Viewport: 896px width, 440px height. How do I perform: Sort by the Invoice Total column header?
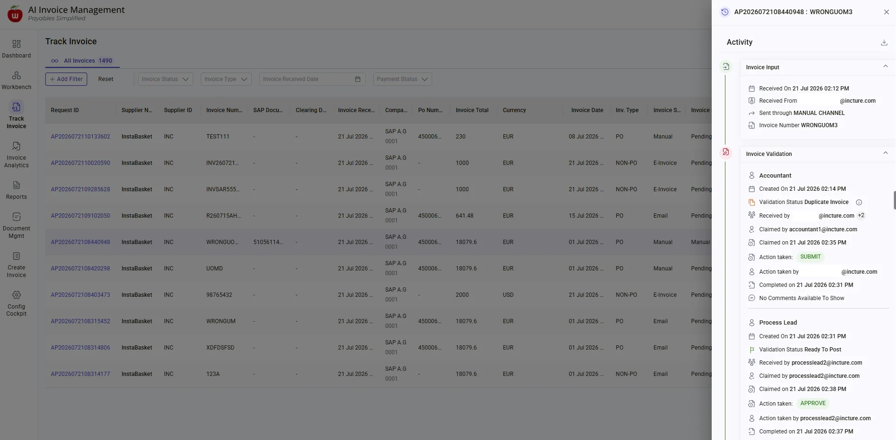472,110
